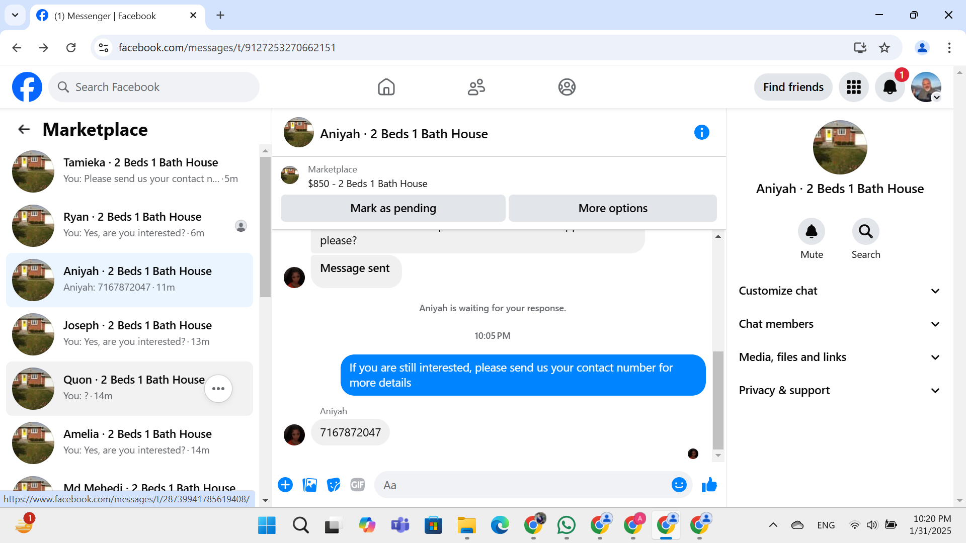Screen dimensions: 966x543
Task: Open the Joseph conversation
Action: tap(129, 334)
